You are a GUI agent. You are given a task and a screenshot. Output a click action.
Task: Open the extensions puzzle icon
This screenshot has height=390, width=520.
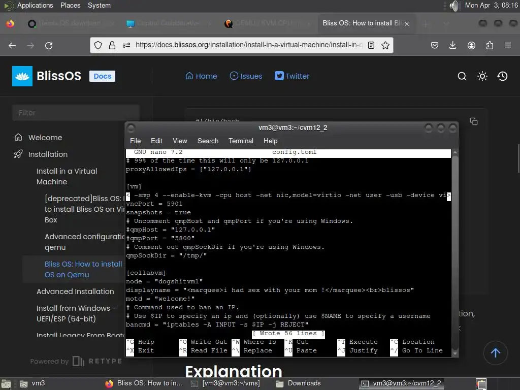pyautogui.click(x=490, y=45)
